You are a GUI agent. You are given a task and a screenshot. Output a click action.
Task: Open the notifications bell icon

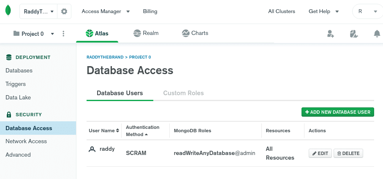pyautogui.click(x=377, y=34)
